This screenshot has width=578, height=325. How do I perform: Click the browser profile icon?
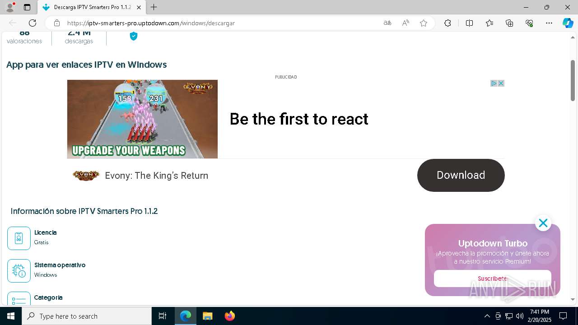click(x=10, y=7)
